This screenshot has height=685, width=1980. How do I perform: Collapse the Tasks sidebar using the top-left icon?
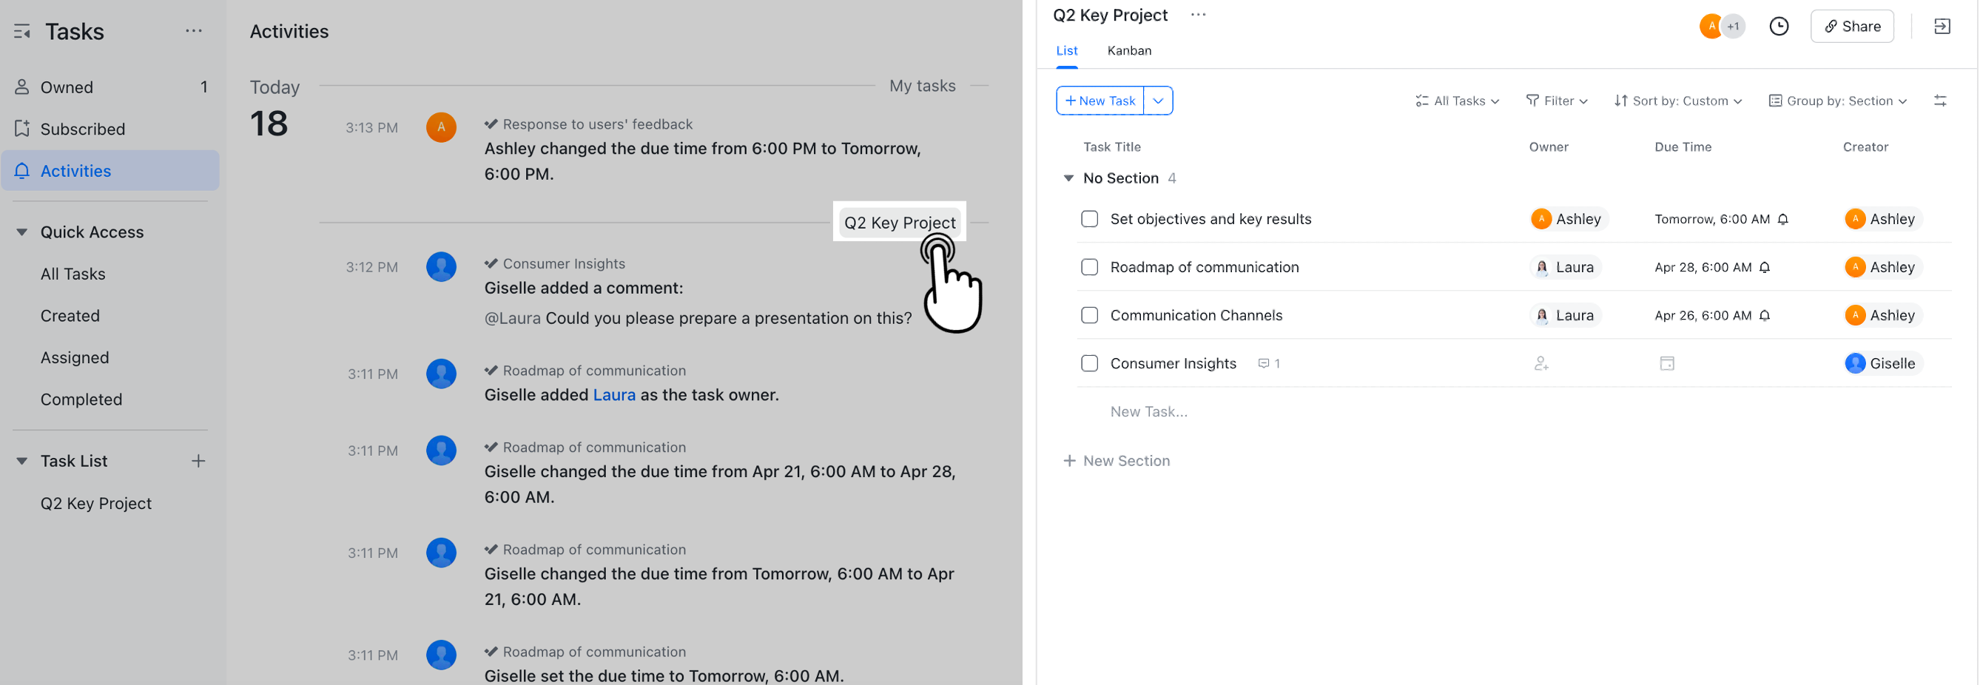(x=21, y=31)
